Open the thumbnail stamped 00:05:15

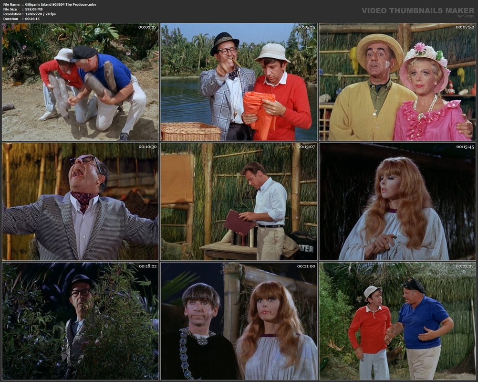tap(239, 82)
